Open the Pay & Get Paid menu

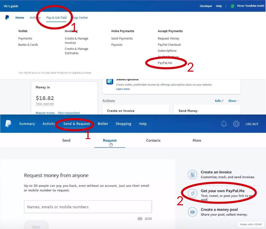coord(56,17)
